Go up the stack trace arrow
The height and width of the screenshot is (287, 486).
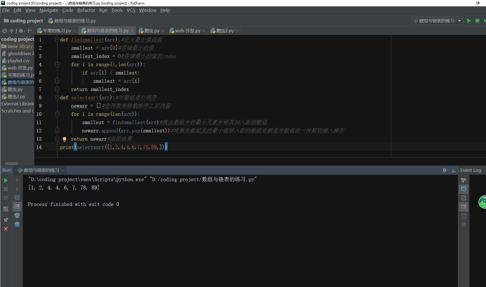pyautogui.click(x=17, y=180)
